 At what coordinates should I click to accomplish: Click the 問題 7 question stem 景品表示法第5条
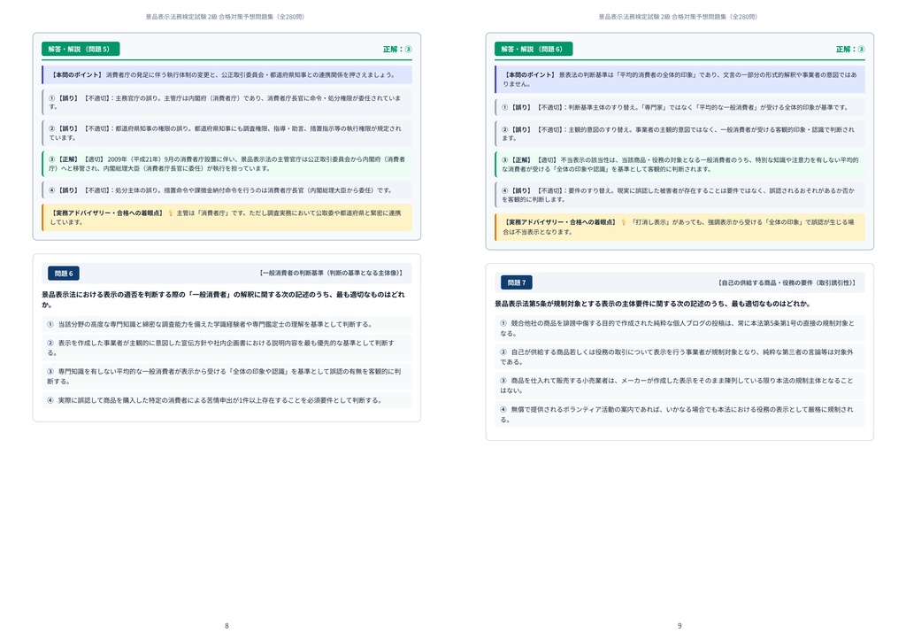point(652,304)
